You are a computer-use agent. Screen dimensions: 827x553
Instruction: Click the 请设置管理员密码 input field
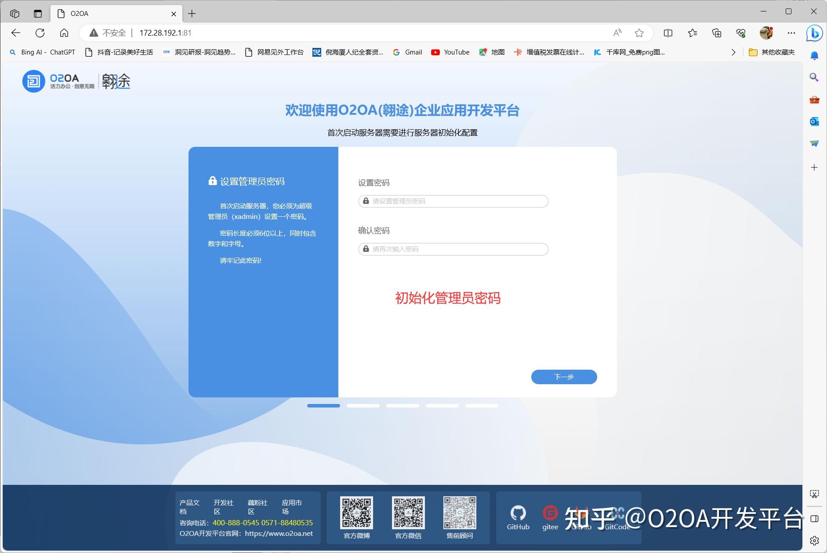click(452, 201)
